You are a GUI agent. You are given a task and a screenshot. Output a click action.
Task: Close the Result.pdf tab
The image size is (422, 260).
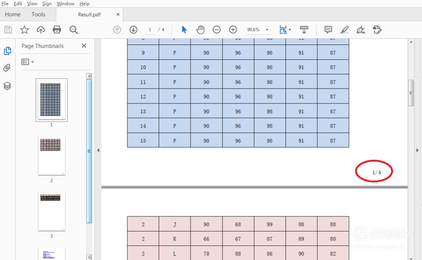pos(118,14)
